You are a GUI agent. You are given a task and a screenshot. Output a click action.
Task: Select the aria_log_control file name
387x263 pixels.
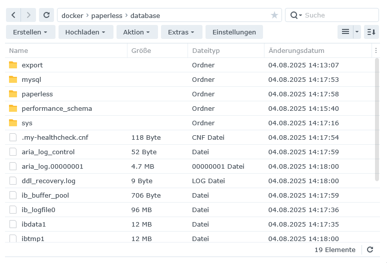[48, 152]
